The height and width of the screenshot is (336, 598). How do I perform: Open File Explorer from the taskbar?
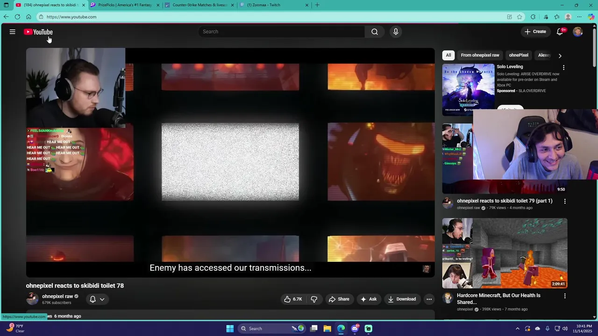(327, 329)
